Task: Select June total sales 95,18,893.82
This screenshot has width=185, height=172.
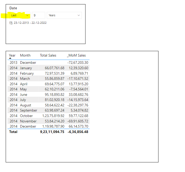Action: (54, 95)
